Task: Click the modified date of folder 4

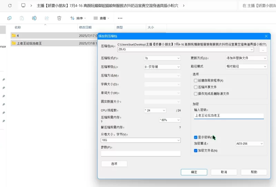Action: 88,36
